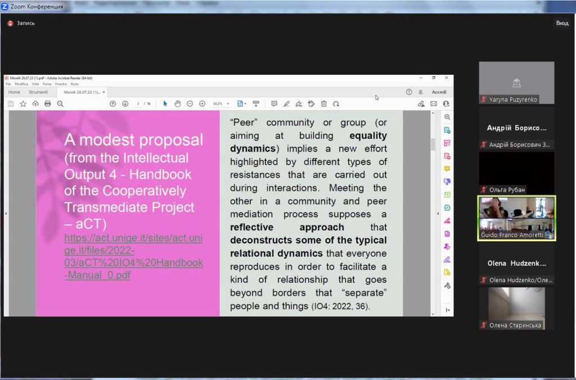
Task: Open the zoom percentage dropdown
Action: pos(228,104)
